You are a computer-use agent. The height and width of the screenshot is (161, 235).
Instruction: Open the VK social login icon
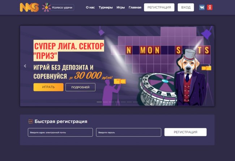coord(202,7)
